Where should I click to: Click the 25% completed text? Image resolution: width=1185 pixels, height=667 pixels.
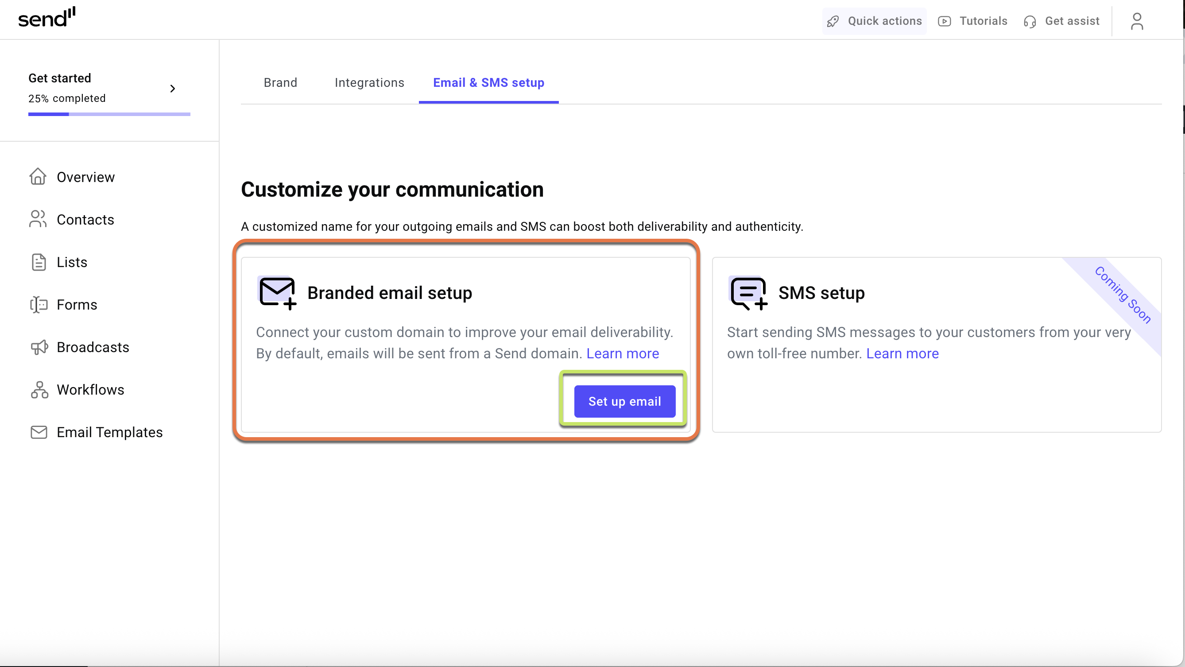tap(67, 98)
